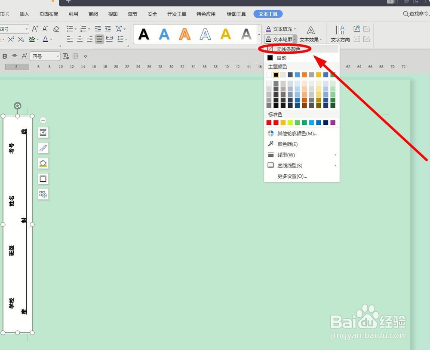Open the dashed line style submenu
This screenshot has width=430, height=350.
pyautogui.click(x=302, y=166)
